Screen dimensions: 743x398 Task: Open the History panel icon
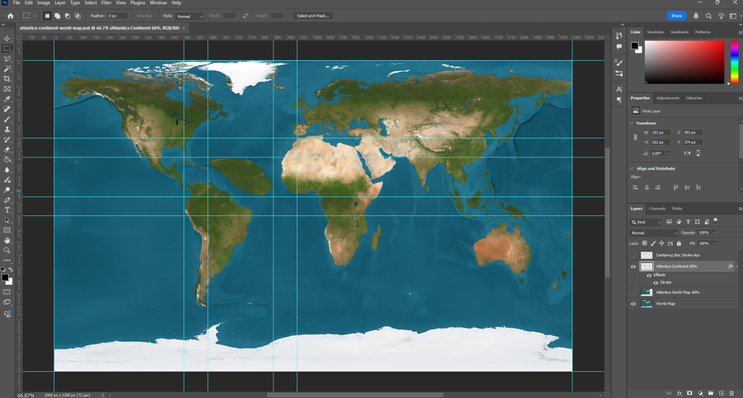point(619,36)
